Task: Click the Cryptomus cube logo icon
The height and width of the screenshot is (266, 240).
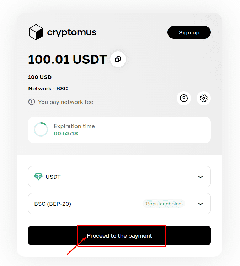Action: [x=36, y=32]
